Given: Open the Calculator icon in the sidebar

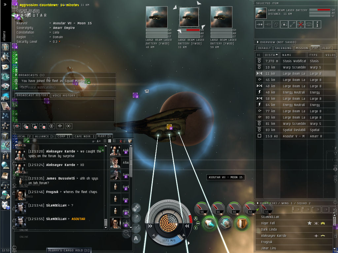Looking at the screenshot, I should [x=5, y=195].
